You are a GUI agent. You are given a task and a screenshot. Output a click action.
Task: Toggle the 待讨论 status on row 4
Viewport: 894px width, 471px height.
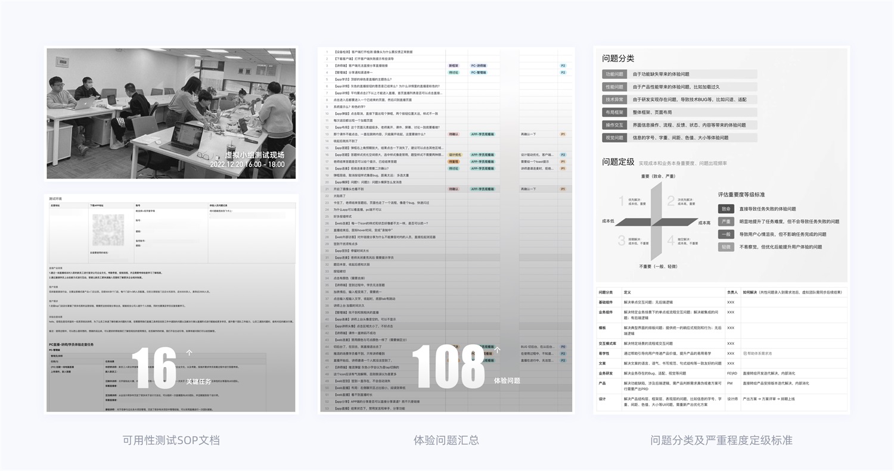coord(454,72)
